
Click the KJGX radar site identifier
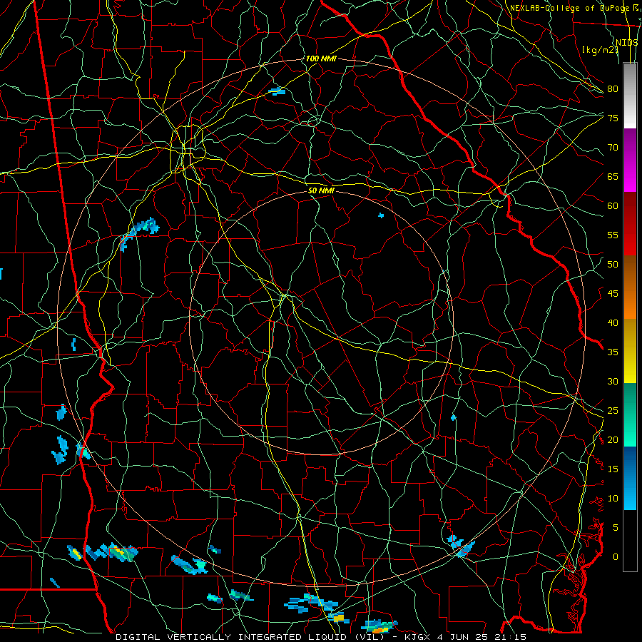click(x=419, y=637)
